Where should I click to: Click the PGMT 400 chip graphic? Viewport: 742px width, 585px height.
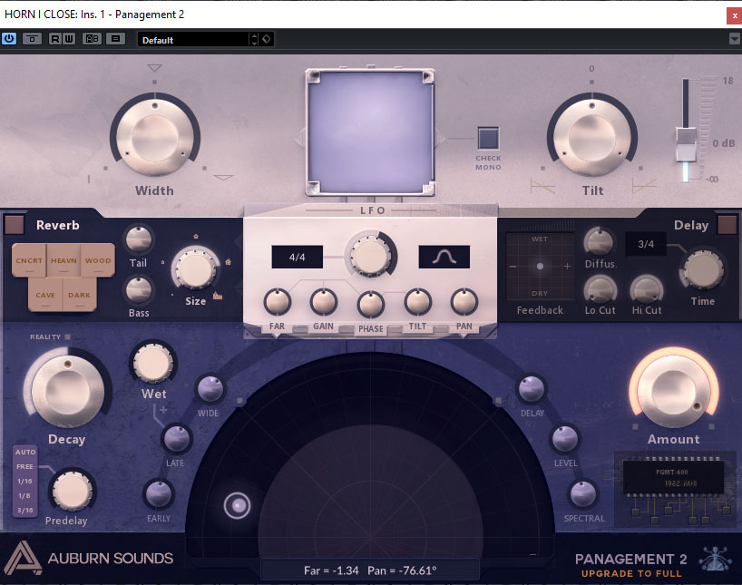tap(672, 478)
